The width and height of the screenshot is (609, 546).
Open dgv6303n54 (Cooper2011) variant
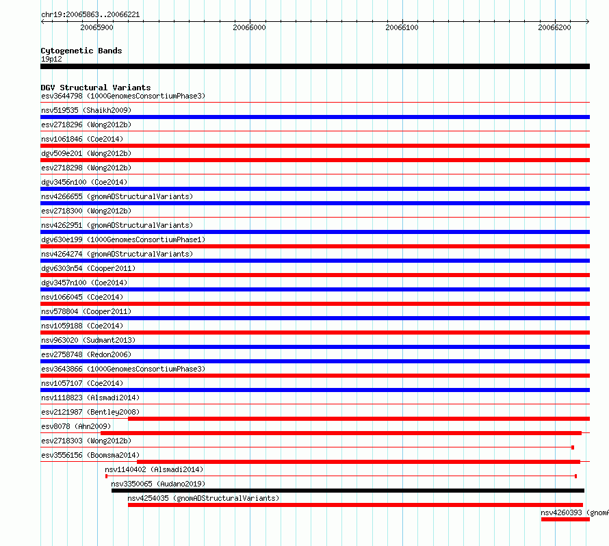pos(88,268)
